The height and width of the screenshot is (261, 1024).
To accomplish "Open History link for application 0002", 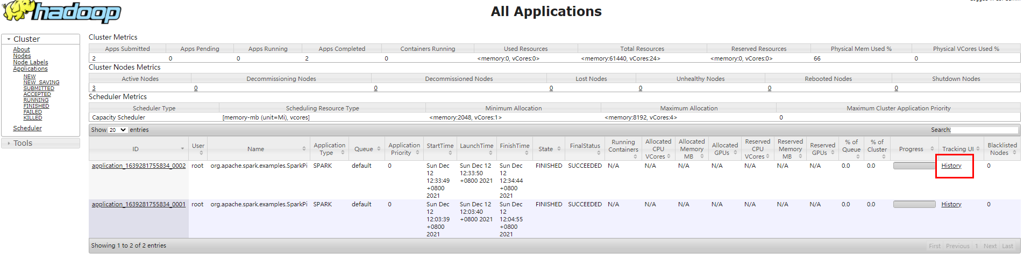I will click(x=951, y=166).
